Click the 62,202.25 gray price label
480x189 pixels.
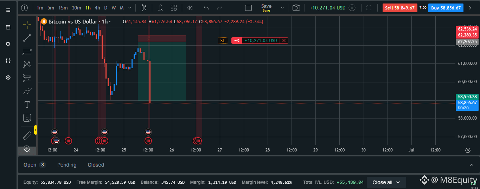pyautogui.click(x=467, y=41)
